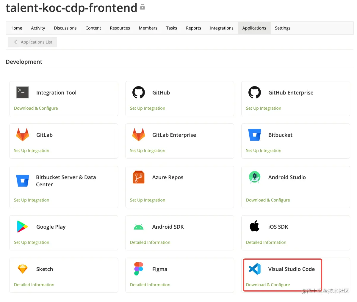Click the Bitbucket bucket icon

pos(255,135)
